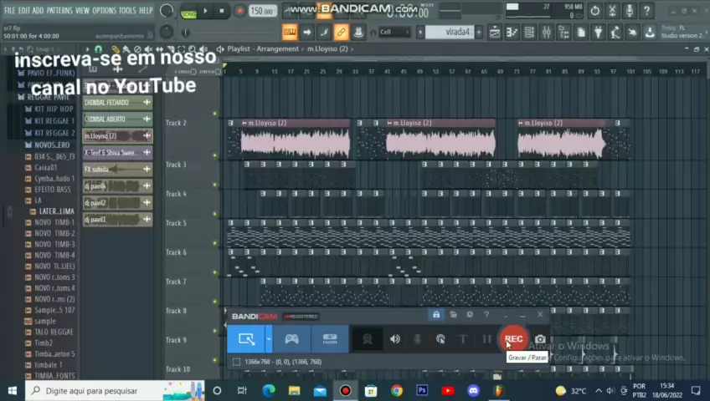Open the virada4 pattern selector
This screenshot has width=710, height=401.
tap(456, 32)
